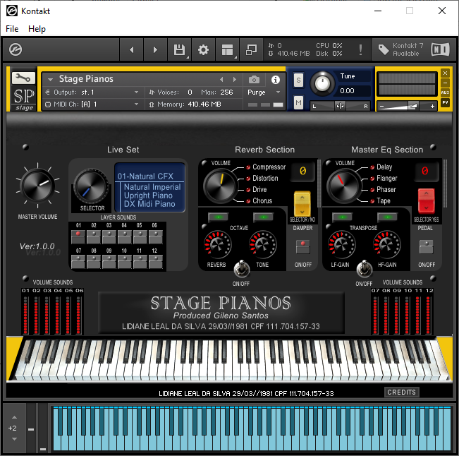Click the Max voices 256 value

226,92
